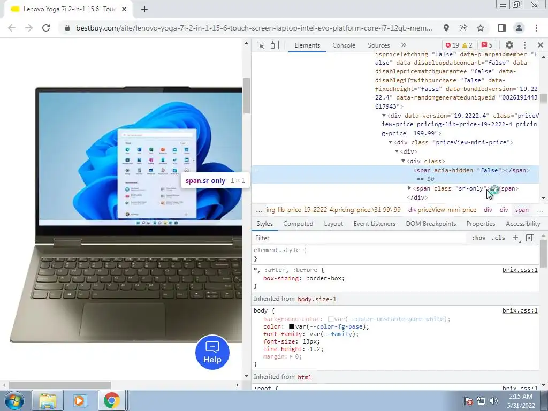Image resolution: width=548 pixels, height=411 pixels.
Task: Click the Chrome taskbar icon
Action: coord(111,400)
